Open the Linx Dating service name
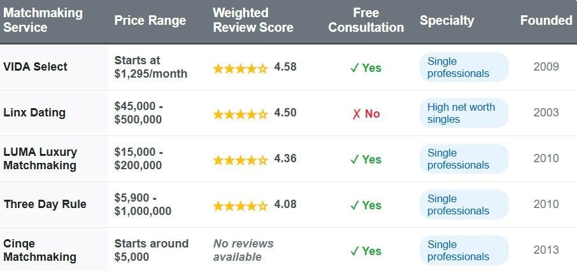This screenshot has height=271, width=577. [34, 113]
